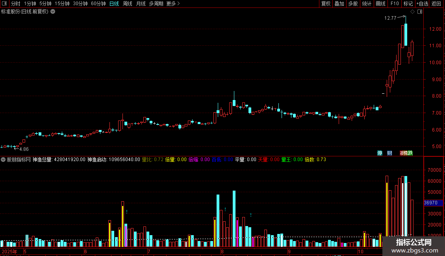
Task: Click the 叠加 overlay button
Action: click(x=339, y=4)
